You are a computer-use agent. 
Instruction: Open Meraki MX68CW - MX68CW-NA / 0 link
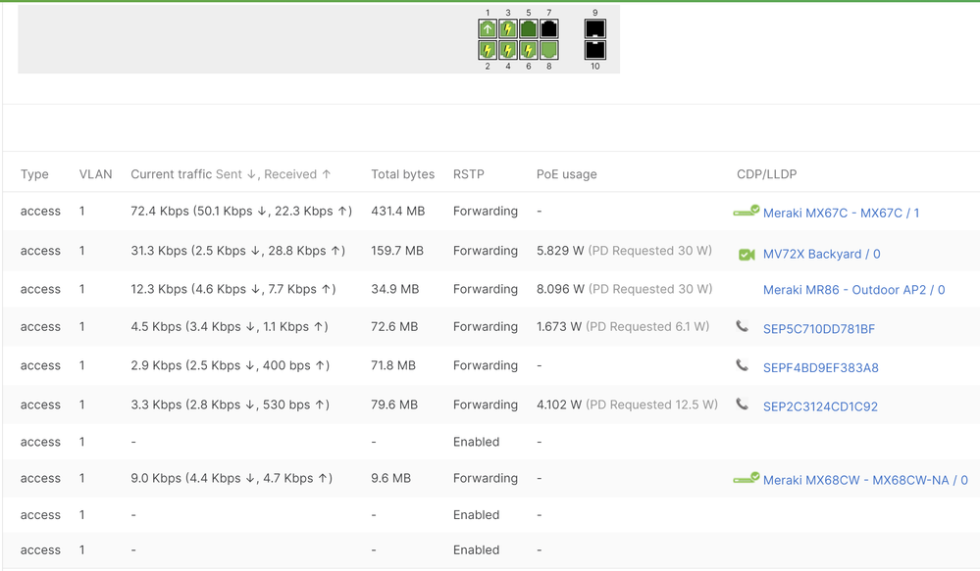coord(864,480)
